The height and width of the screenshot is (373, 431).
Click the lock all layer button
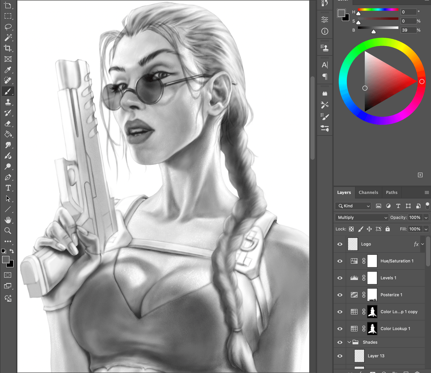pyautogui.click(x=388, y=229)
